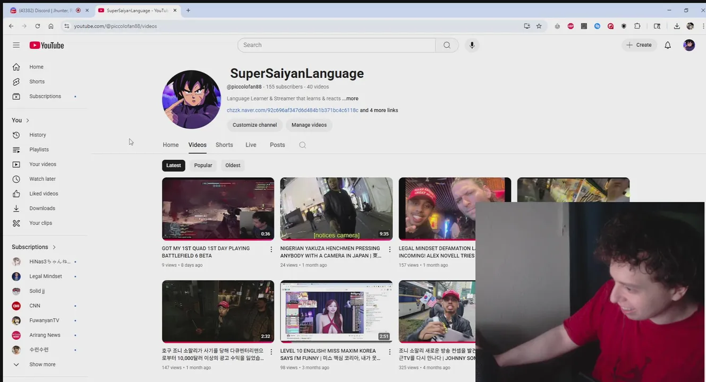Play the BATTLEFIELD 6 BETA video thumbnail
Image resolution: width=706 pixels, height=382 pixels.
pos(218,209)
